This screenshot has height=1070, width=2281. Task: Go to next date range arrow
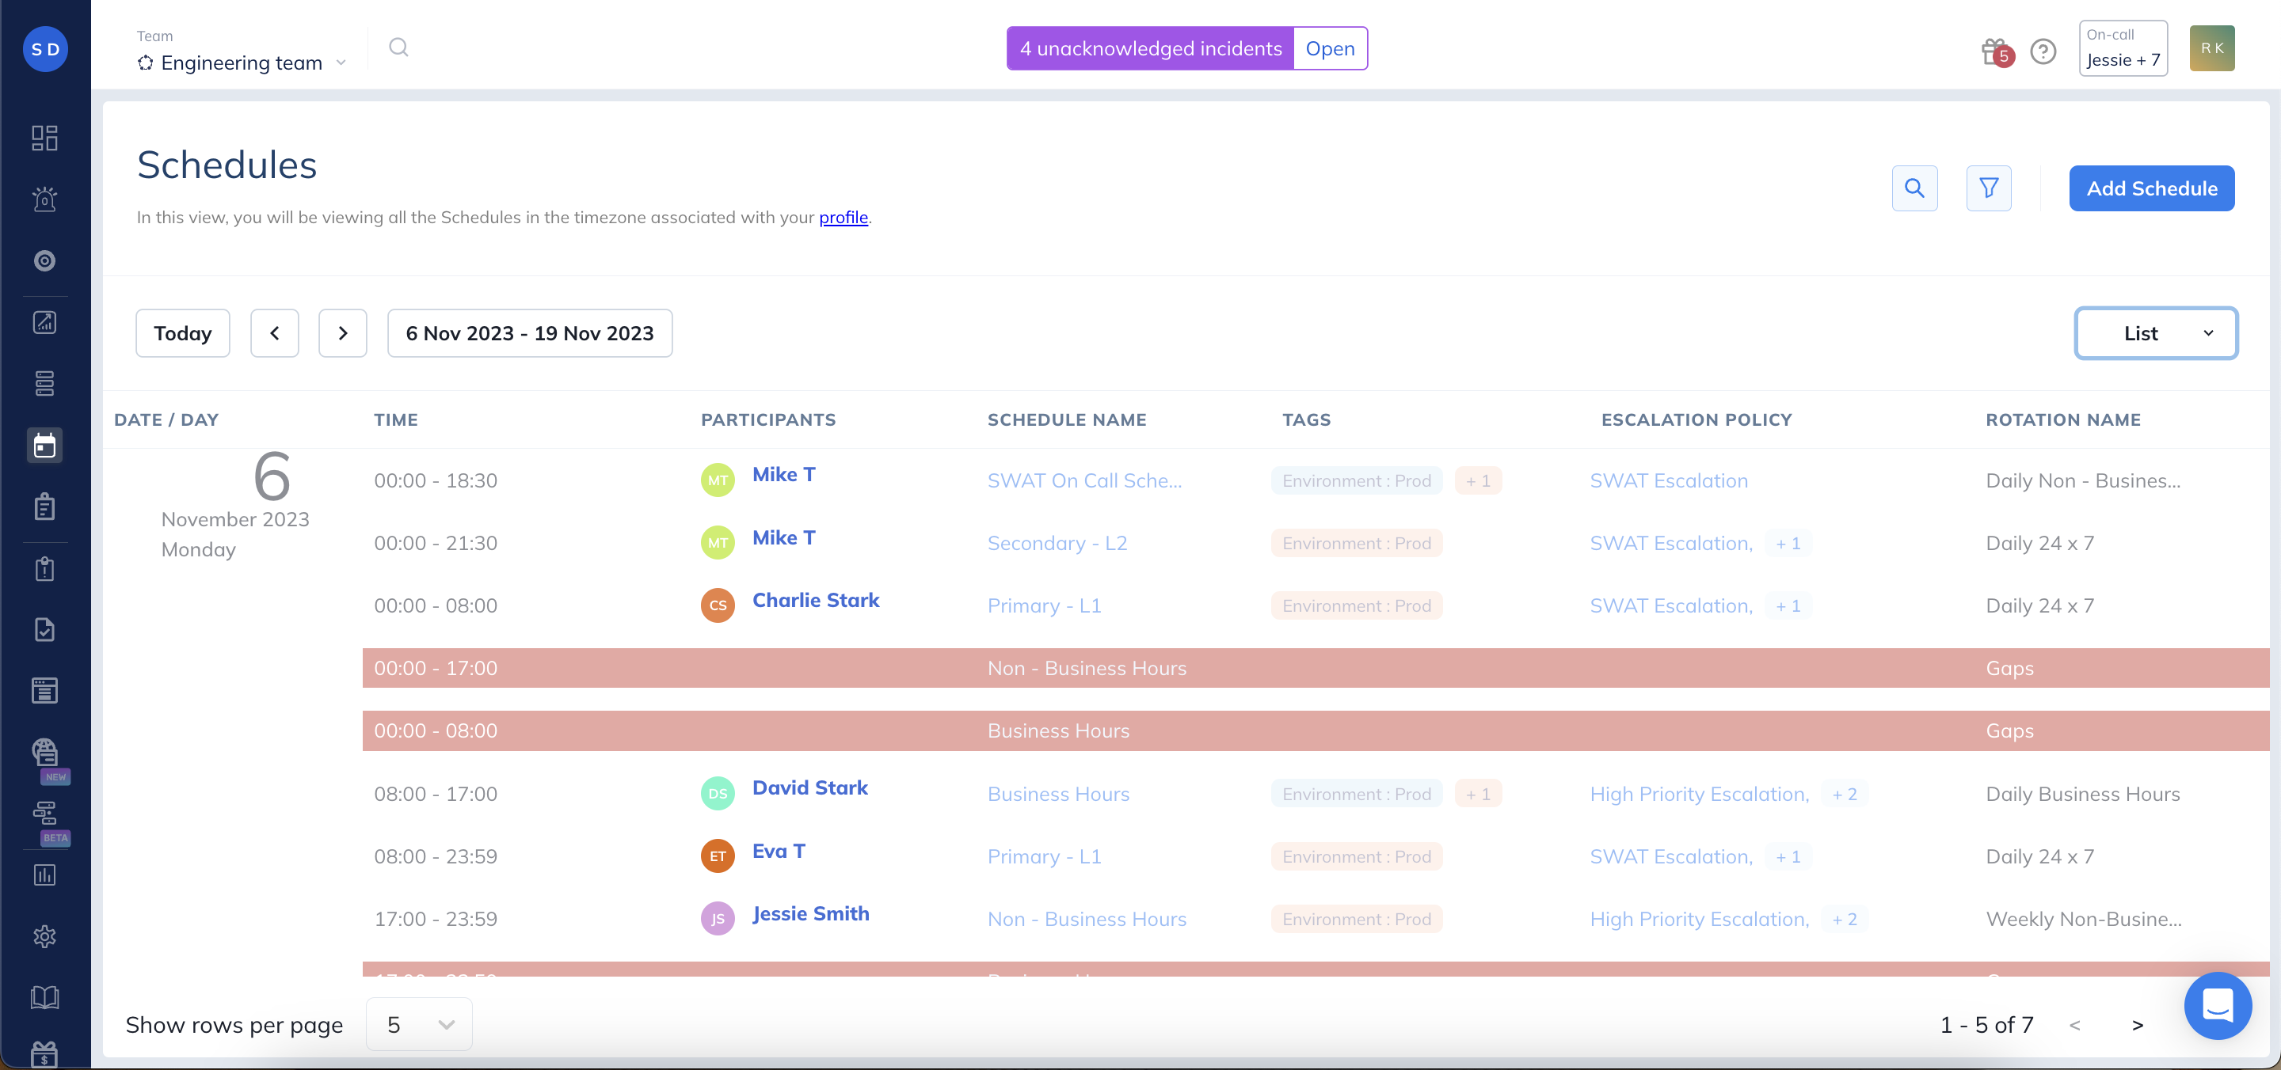(x=343, y=334)
